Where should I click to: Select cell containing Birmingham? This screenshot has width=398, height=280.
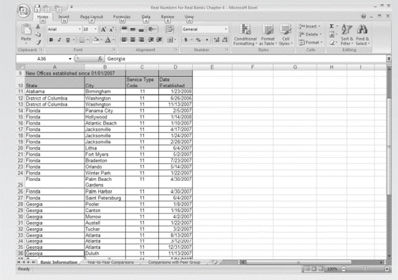point(105,92)
